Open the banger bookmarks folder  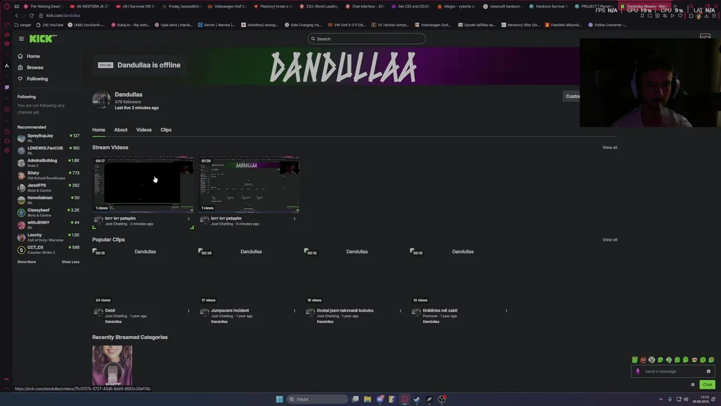pos(23,25)
